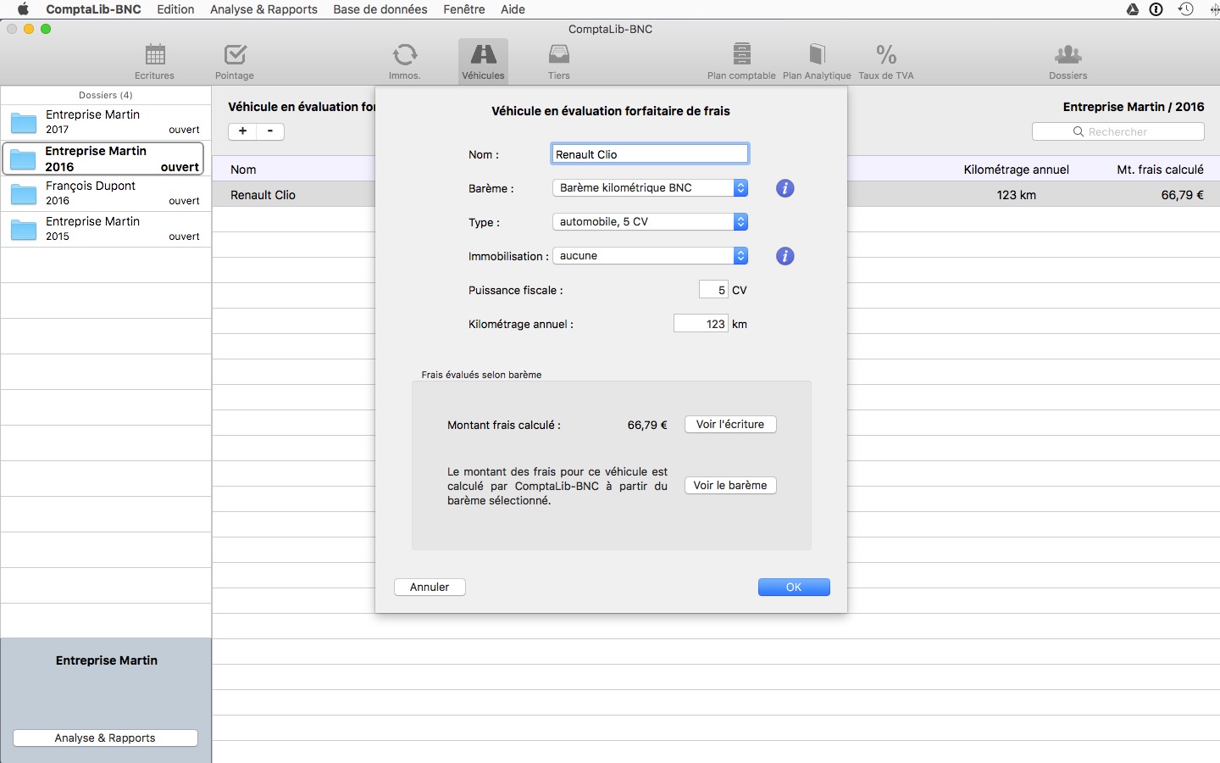Click the Time Machine menu bar icon
The width and height of the screenshot is (1220, 763).
(x=1186, y=9)
